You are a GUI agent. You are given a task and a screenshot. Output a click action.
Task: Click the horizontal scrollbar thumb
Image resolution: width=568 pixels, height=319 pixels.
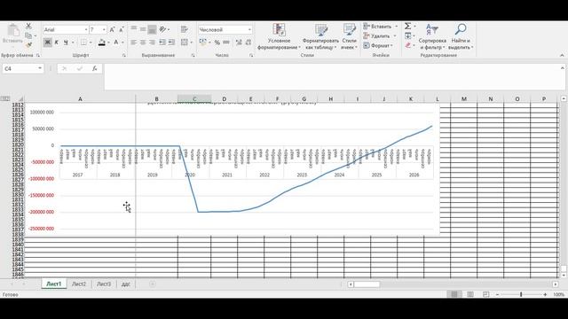(367, 284)
